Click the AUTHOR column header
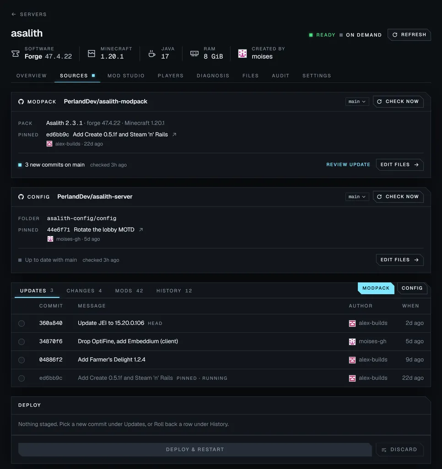 pos(361,306)
